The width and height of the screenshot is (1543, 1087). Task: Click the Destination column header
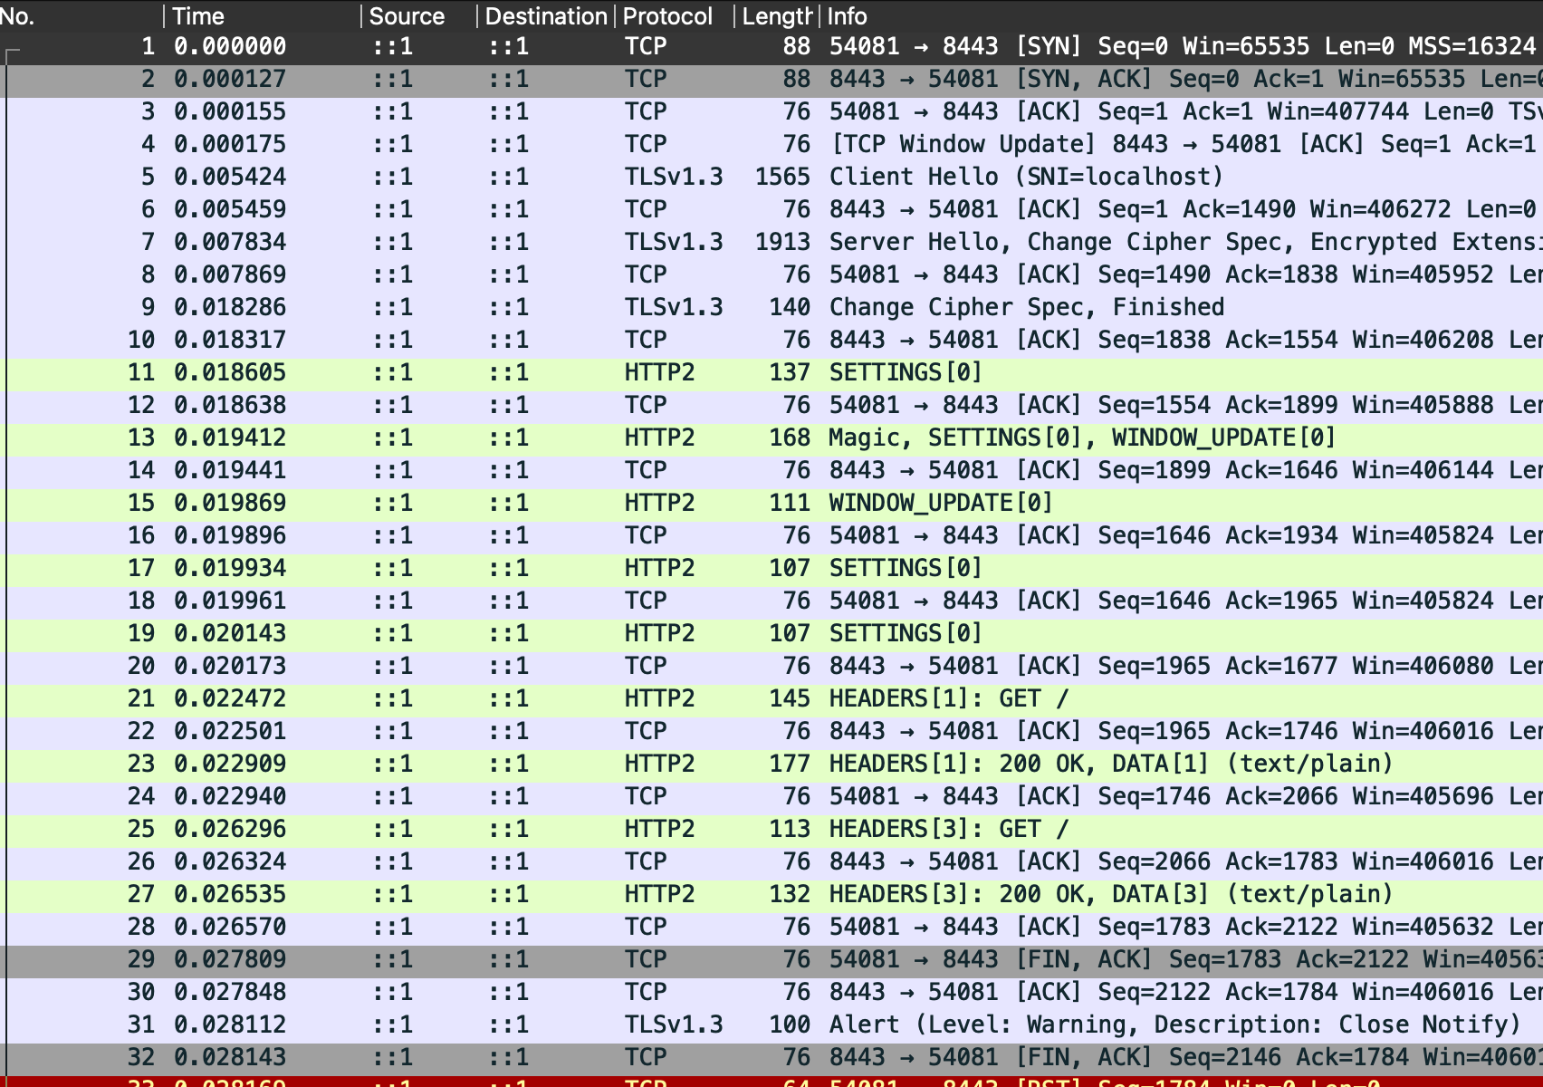[x=546, y=15]
